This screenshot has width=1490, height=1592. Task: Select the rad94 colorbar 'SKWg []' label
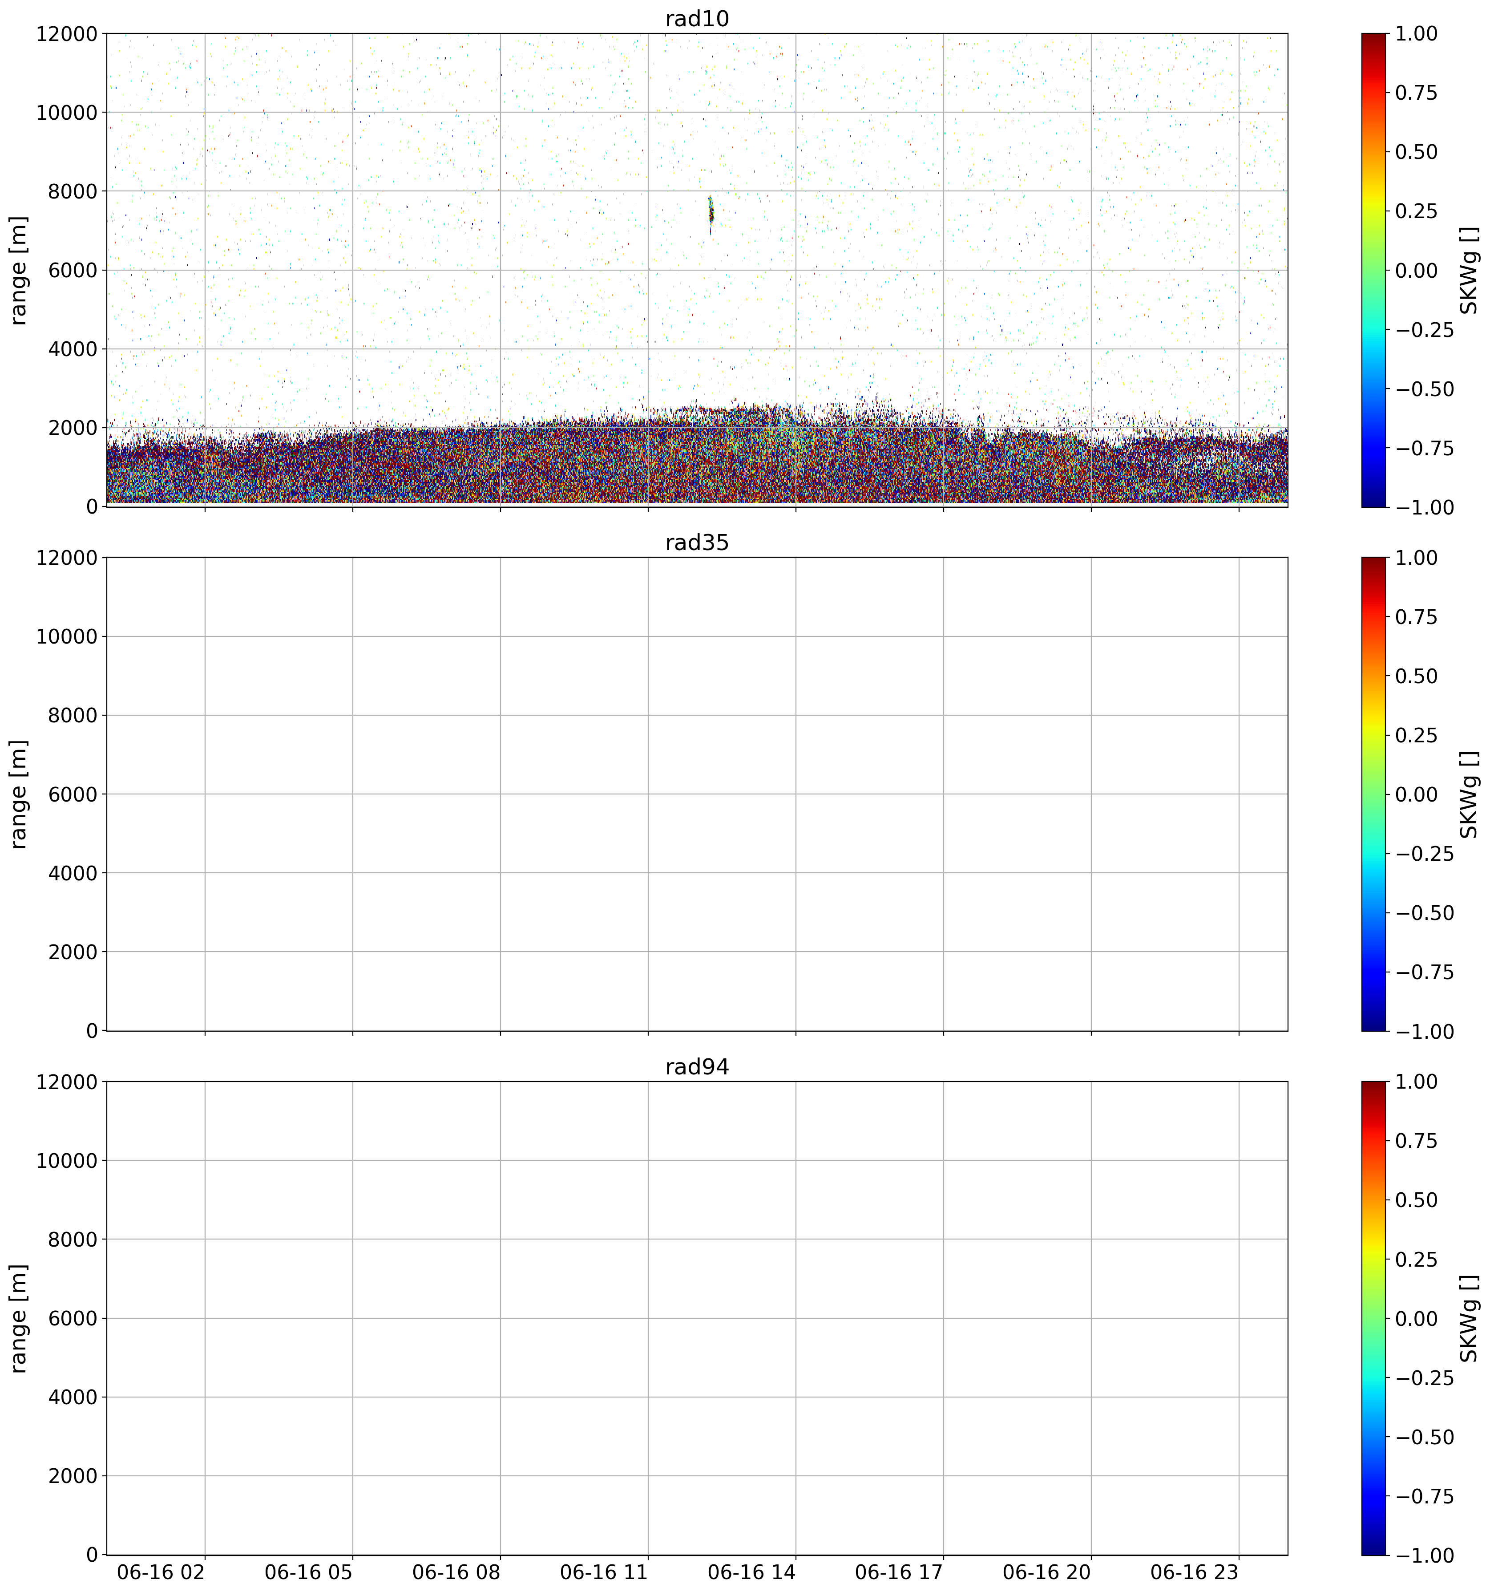coord(1468,1318)
